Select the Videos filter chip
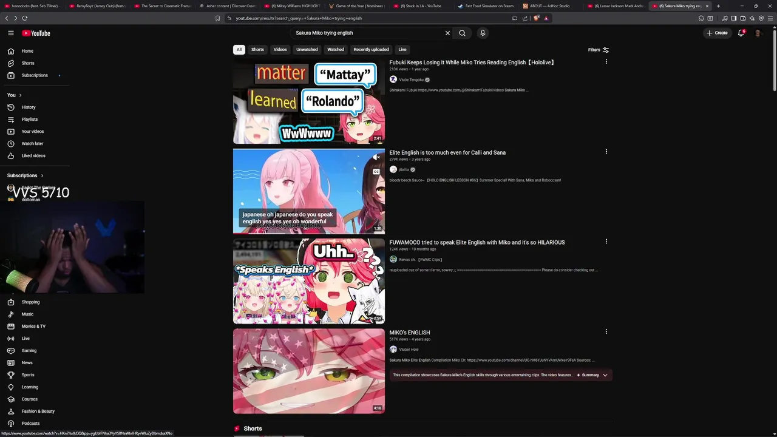777x437 pixels. tap(280, 50)
